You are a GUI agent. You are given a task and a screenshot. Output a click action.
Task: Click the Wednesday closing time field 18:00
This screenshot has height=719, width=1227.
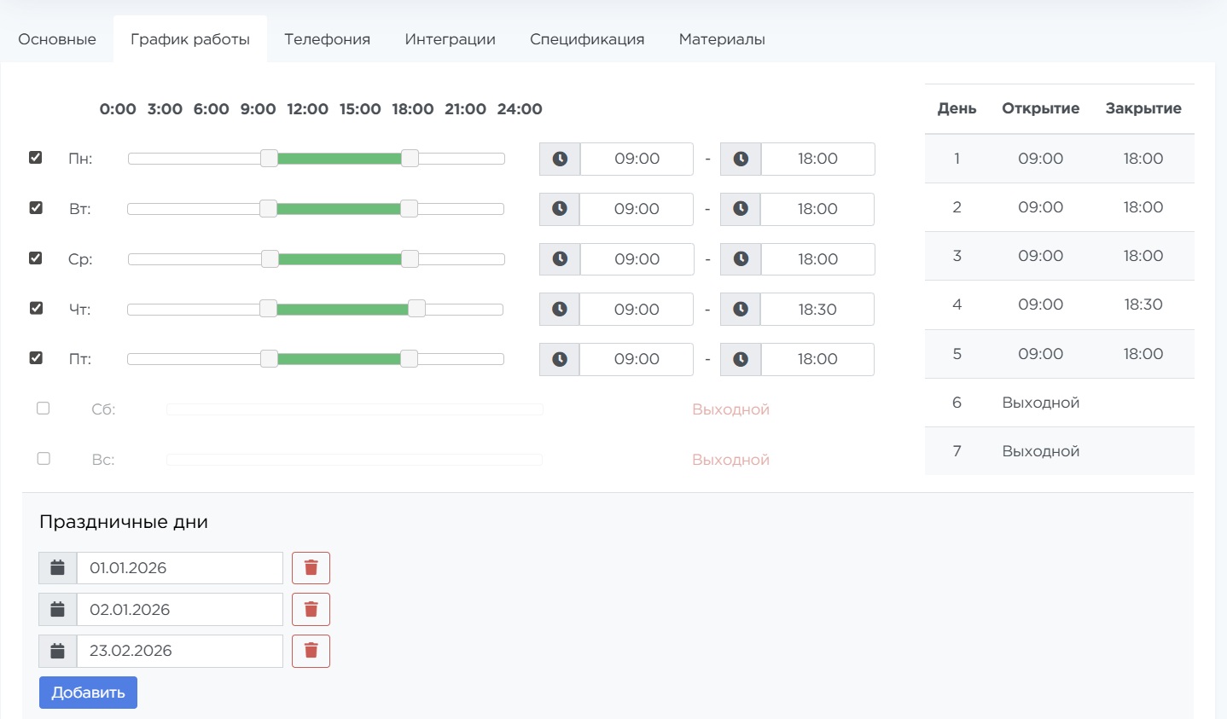[817, 259]
